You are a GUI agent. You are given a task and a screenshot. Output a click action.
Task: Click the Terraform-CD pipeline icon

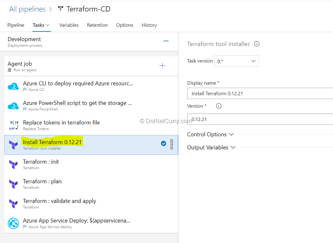[61, 9]
